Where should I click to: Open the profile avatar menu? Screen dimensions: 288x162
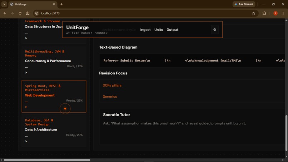[x=275, y=13]
